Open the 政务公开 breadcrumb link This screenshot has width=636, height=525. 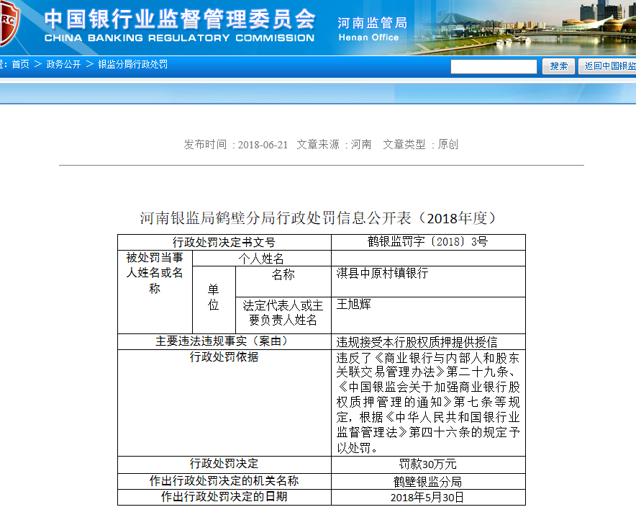coord(64,65)
